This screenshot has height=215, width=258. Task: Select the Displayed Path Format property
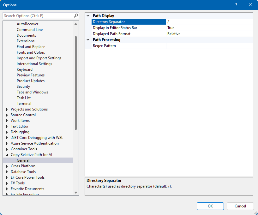pyautogui.click(x=111, y=34)
